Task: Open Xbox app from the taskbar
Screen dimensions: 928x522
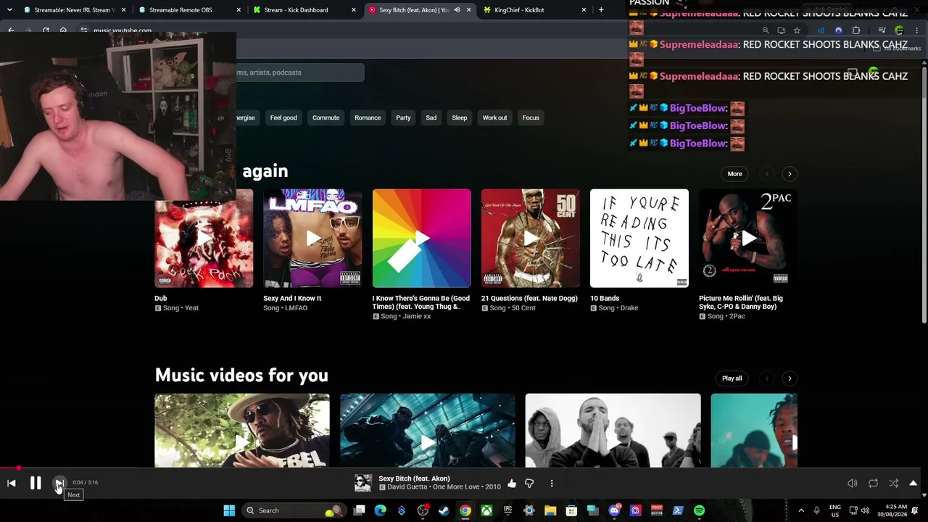Action: tap(486, 510)
